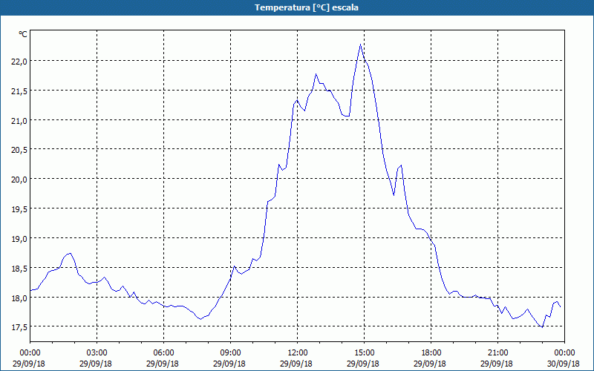Click the 21,0 y-axis label

pyautogui.click(x=19, y=120)
